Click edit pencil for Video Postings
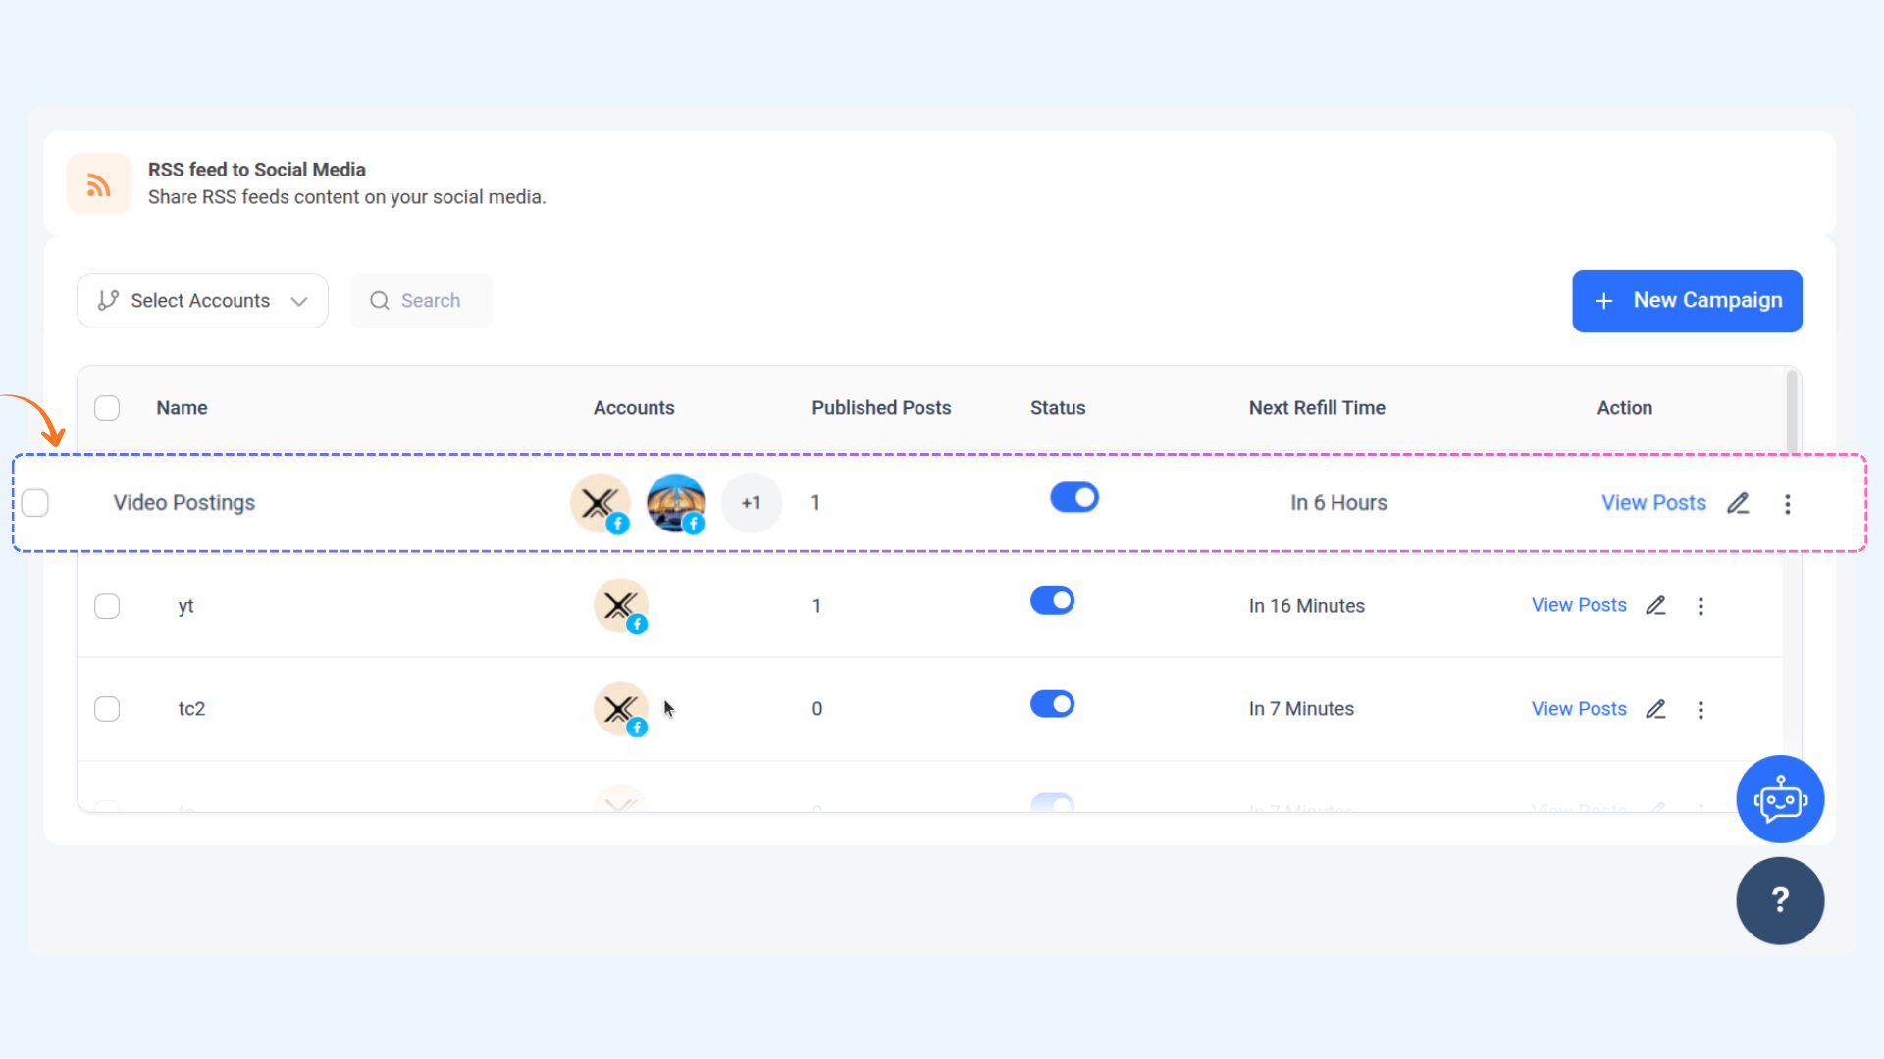This screenshot has height=1059, width=1884. [x=1738, y=503]
